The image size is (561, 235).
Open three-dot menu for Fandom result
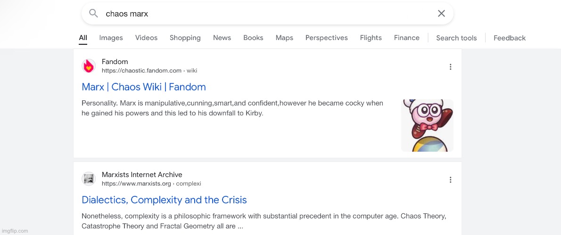click(450, 67)
